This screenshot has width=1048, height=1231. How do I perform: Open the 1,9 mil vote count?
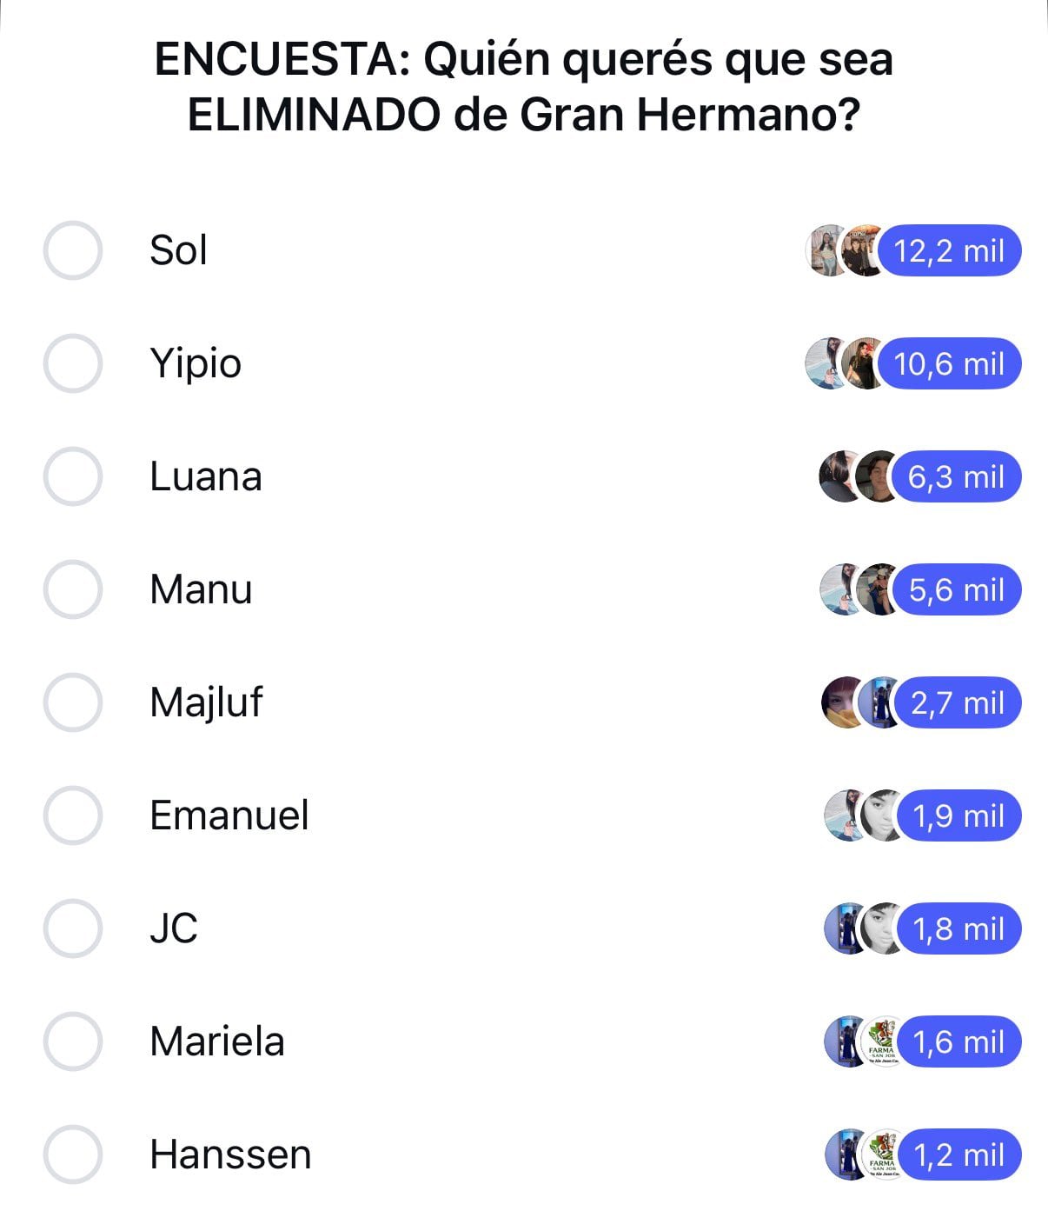[958, 815]
